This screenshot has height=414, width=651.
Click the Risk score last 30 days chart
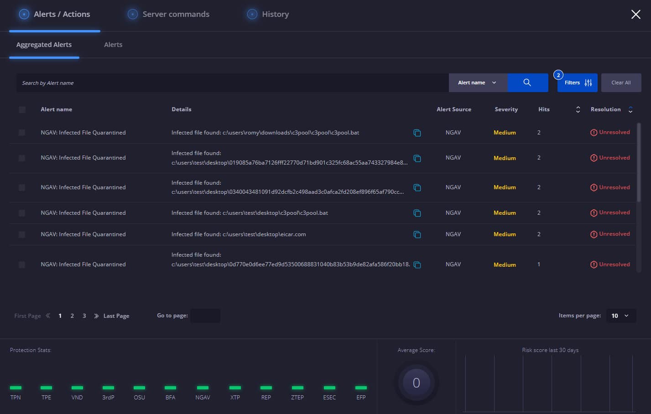pos(550,383)
